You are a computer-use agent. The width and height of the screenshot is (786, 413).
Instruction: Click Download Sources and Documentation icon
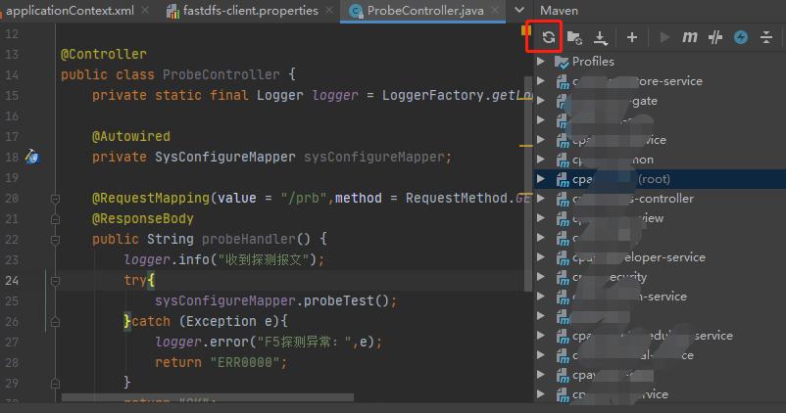point(600,37)
